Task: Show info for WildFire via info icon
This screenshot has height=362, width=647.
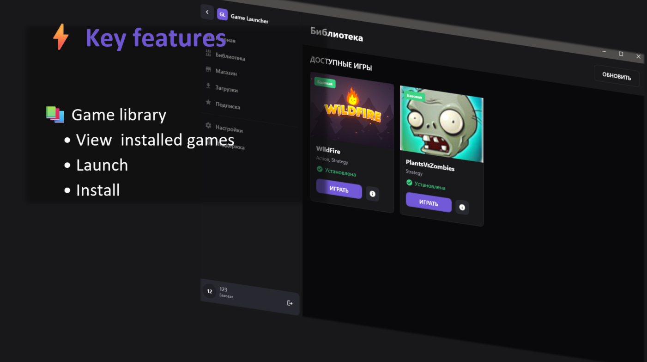Action: tap(373, 194)
